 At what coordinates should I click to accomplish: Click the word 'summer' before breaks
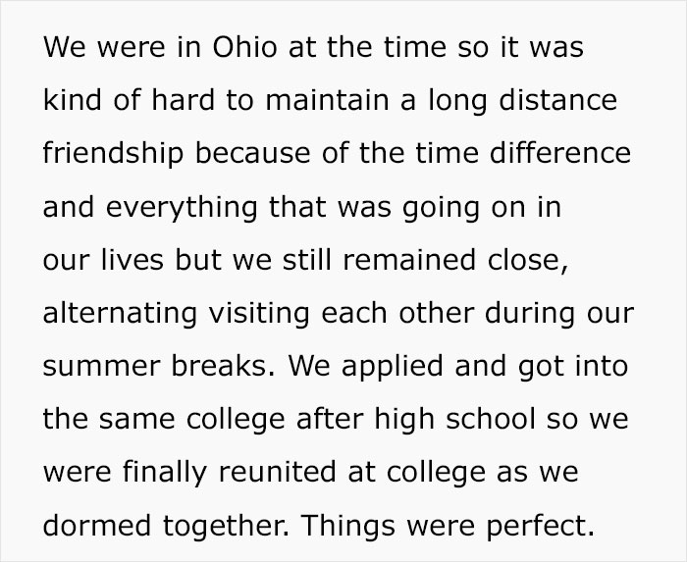pyautogui.click(x=101, y=367)
